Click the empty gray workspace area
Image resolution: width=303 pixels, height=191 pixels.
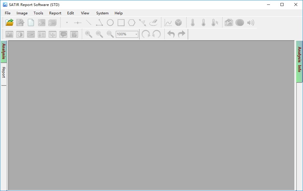(151, 115)
